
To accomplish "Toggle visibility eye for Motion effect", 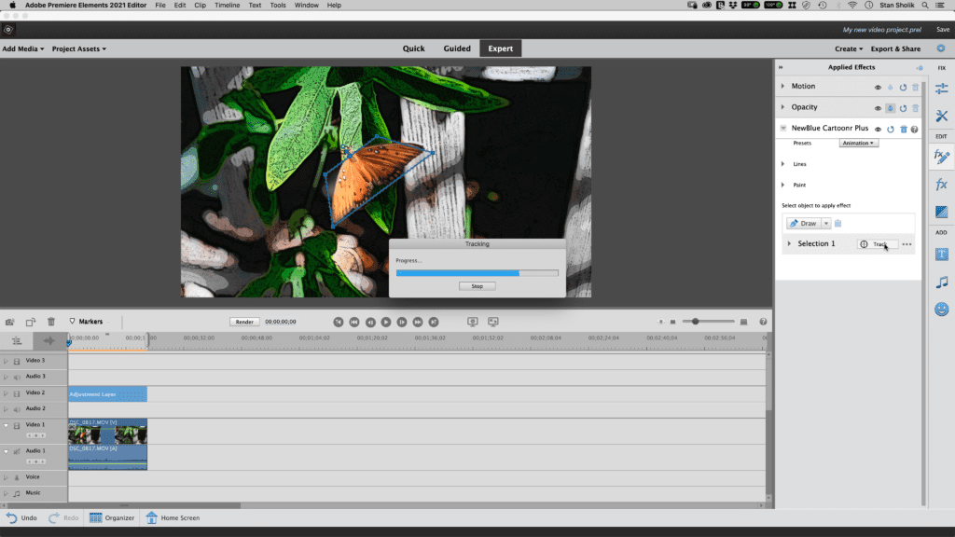I will 878,87.
